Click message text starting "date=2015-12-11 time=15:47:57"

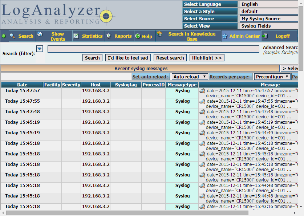(x=252, y=93)
